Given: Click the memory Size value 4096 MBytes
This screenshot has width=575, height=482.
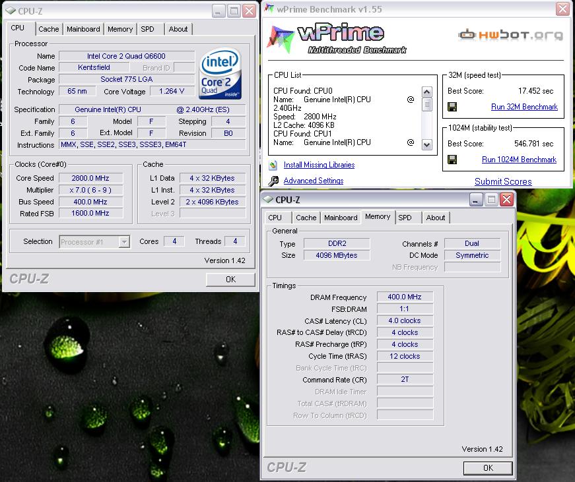Looking at the screenshot, I should (x=337, y=255).
